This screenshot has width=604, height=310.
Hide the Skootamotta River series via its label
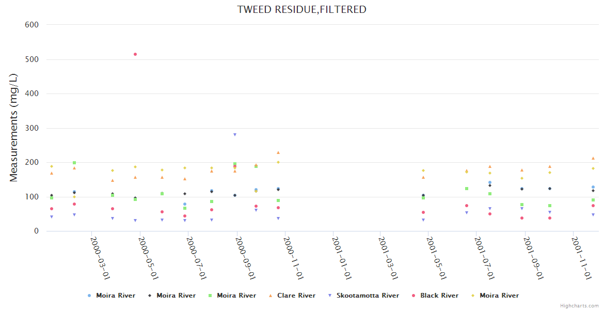[x=368, y=296]
